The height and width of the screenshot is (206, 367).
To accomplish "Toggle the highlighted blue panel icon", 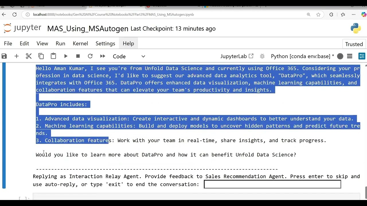I will coord(362,56).
